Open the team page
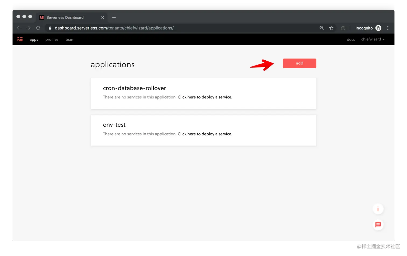The image size is (407, 256). click(70, 39)
